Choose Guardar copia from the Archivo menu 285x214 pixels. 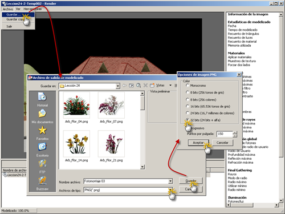coord(18,19)
